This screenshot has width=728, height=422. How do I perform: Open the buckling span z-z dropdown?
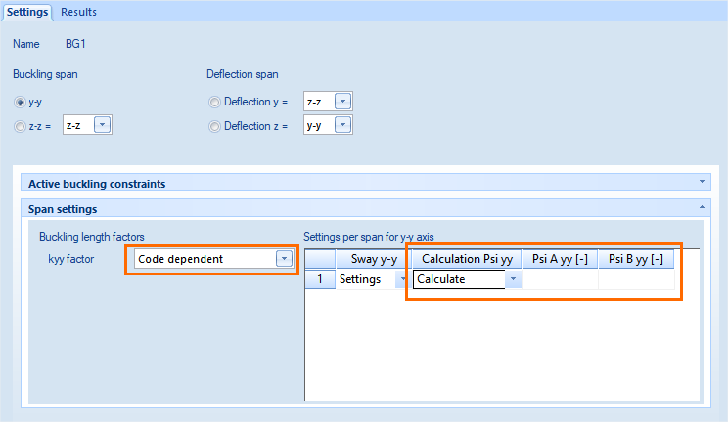coord(102,125)
